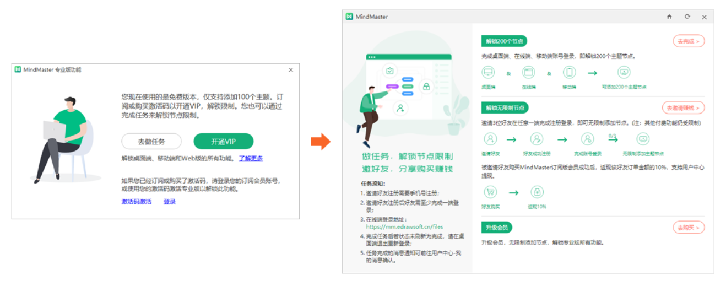The width and height of the screenshot is (726, 286).
Task: Click the 激活码激活 link
Action: [137, 202]
